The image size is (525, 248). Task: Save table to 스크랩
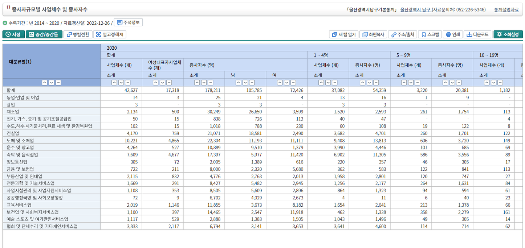tap(430, 34)
